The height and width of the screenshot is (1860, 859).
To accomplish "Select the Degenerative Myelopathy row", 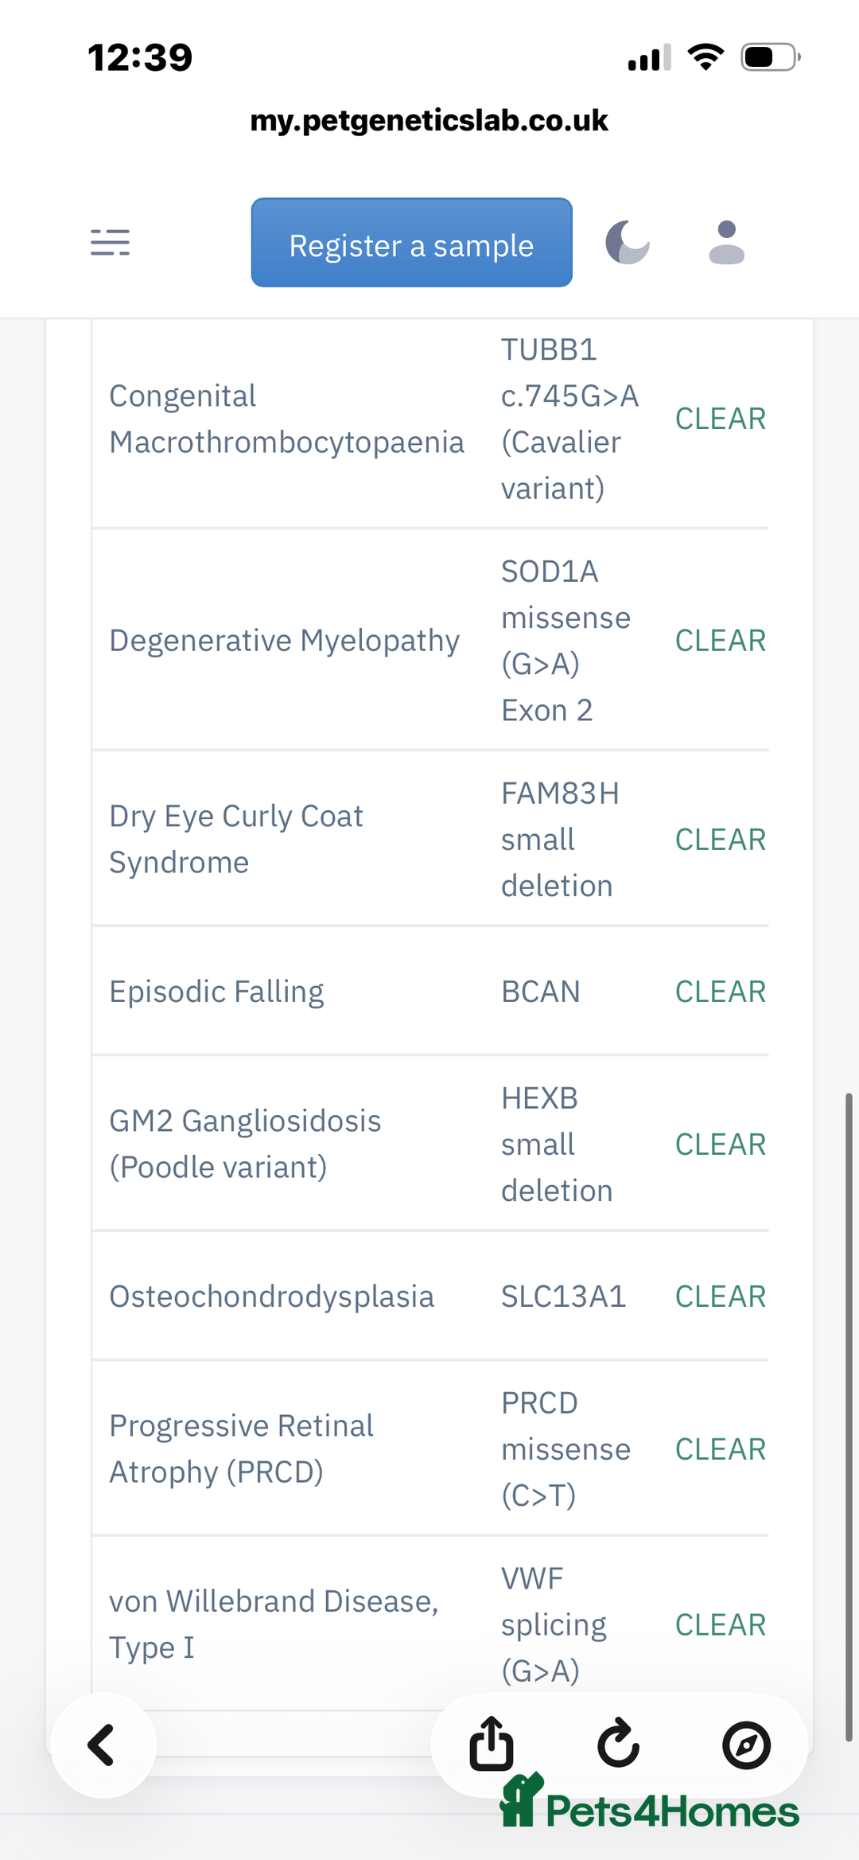I will point(284,641).
